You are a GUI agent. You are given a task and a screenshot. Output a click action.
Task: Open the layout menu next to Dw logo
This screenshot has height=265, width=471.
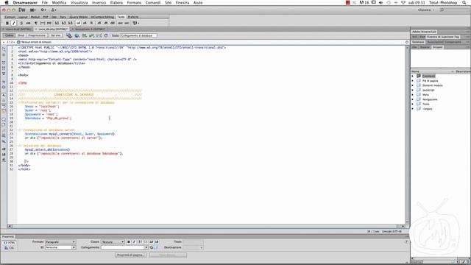click(x=32, y=10)
